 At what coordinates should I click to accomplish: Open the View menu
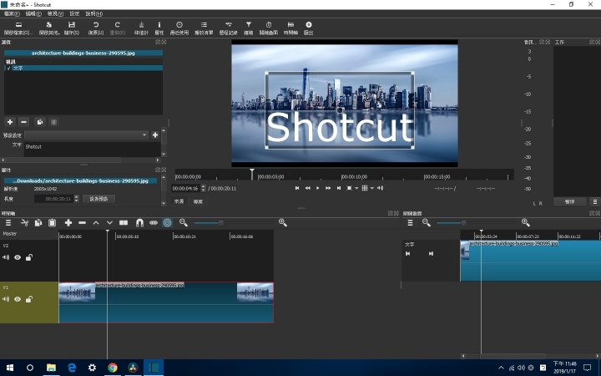55,14
